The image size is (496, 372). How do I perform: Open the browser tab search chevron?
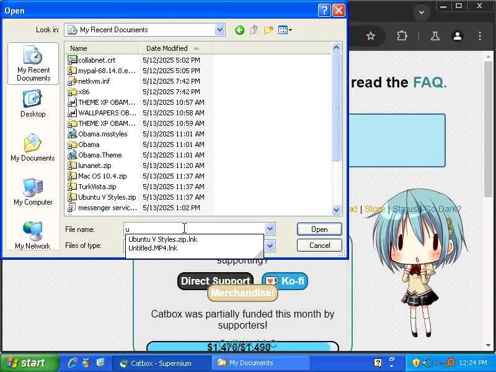[x=421, y=12]
